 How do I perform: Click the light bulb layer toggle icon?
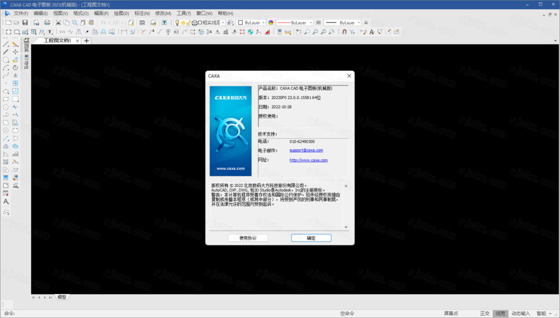click(x=177, y=22)
